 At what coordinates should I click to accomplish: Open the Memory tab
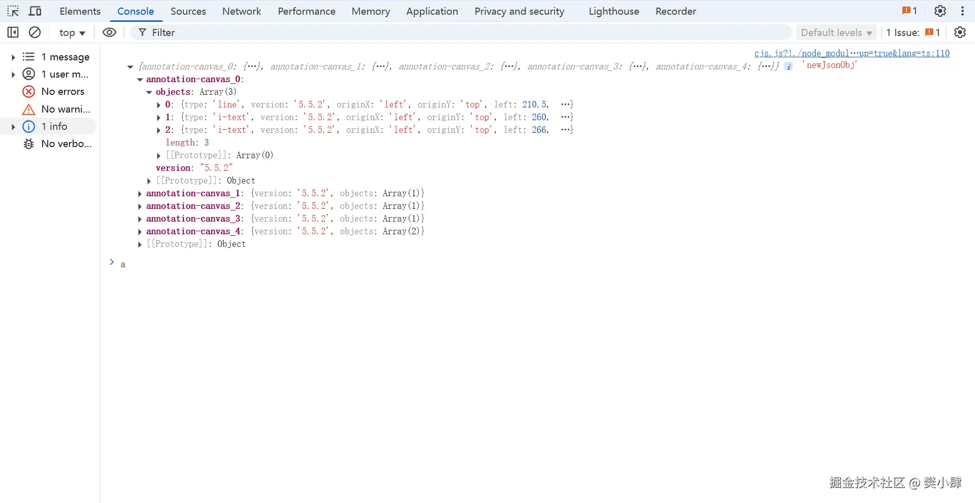(371, 11)
